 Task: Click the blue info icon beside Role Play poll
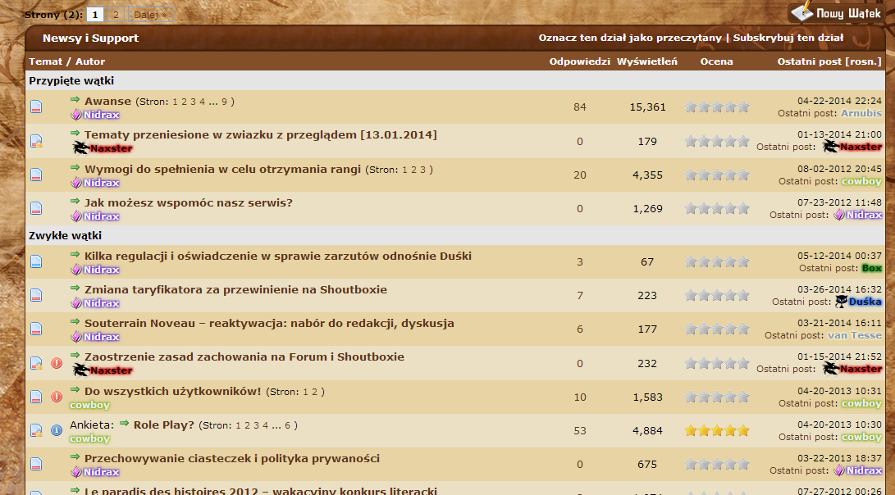(57, 430)
